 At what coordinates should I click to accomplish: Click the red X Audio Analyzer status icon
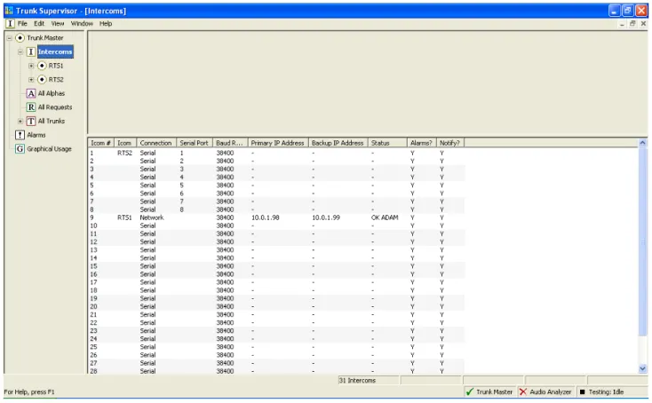click(523, 391)
